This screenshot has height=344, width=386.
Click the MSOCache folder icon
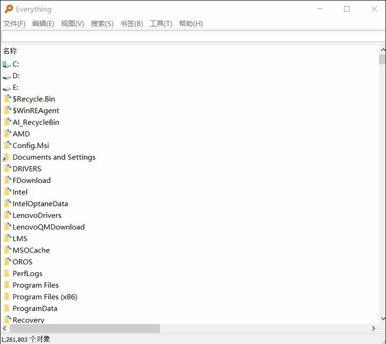pos(8,250)
